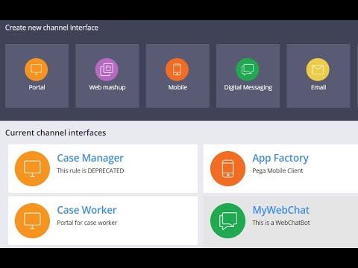Screen dimensions: 358x268
Task: Click the 'Current channel interfaces' heading
Action: point(55,133)
